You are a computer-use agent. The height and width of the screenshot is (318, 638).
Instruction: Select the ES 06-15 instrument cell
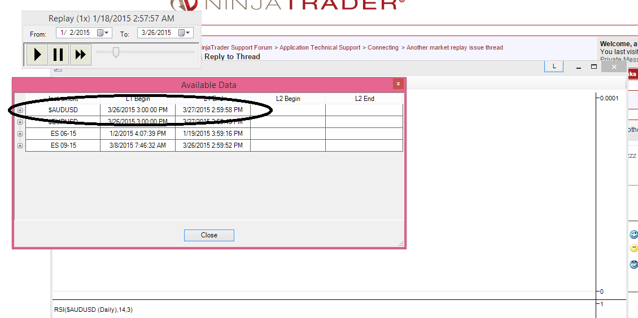(x=63, y=134)
